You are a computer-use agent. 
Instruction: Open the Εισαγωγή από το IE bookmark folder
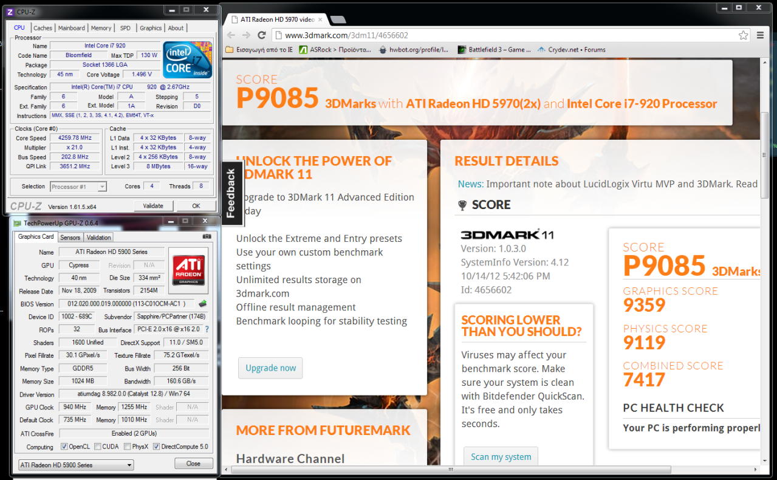(x=259, y=50)
